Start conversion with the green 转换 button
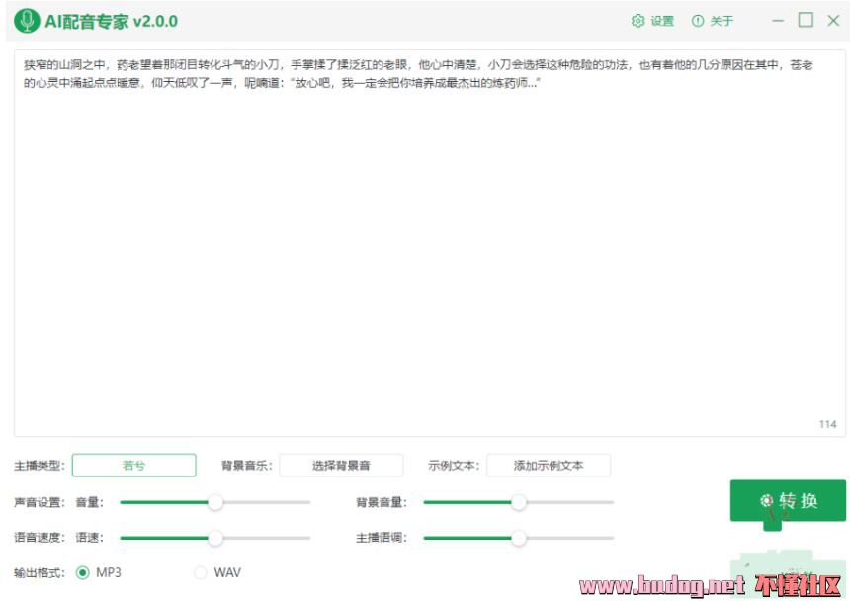The height and width of the screenshot is (606, 850). click(x=788, y=501)
